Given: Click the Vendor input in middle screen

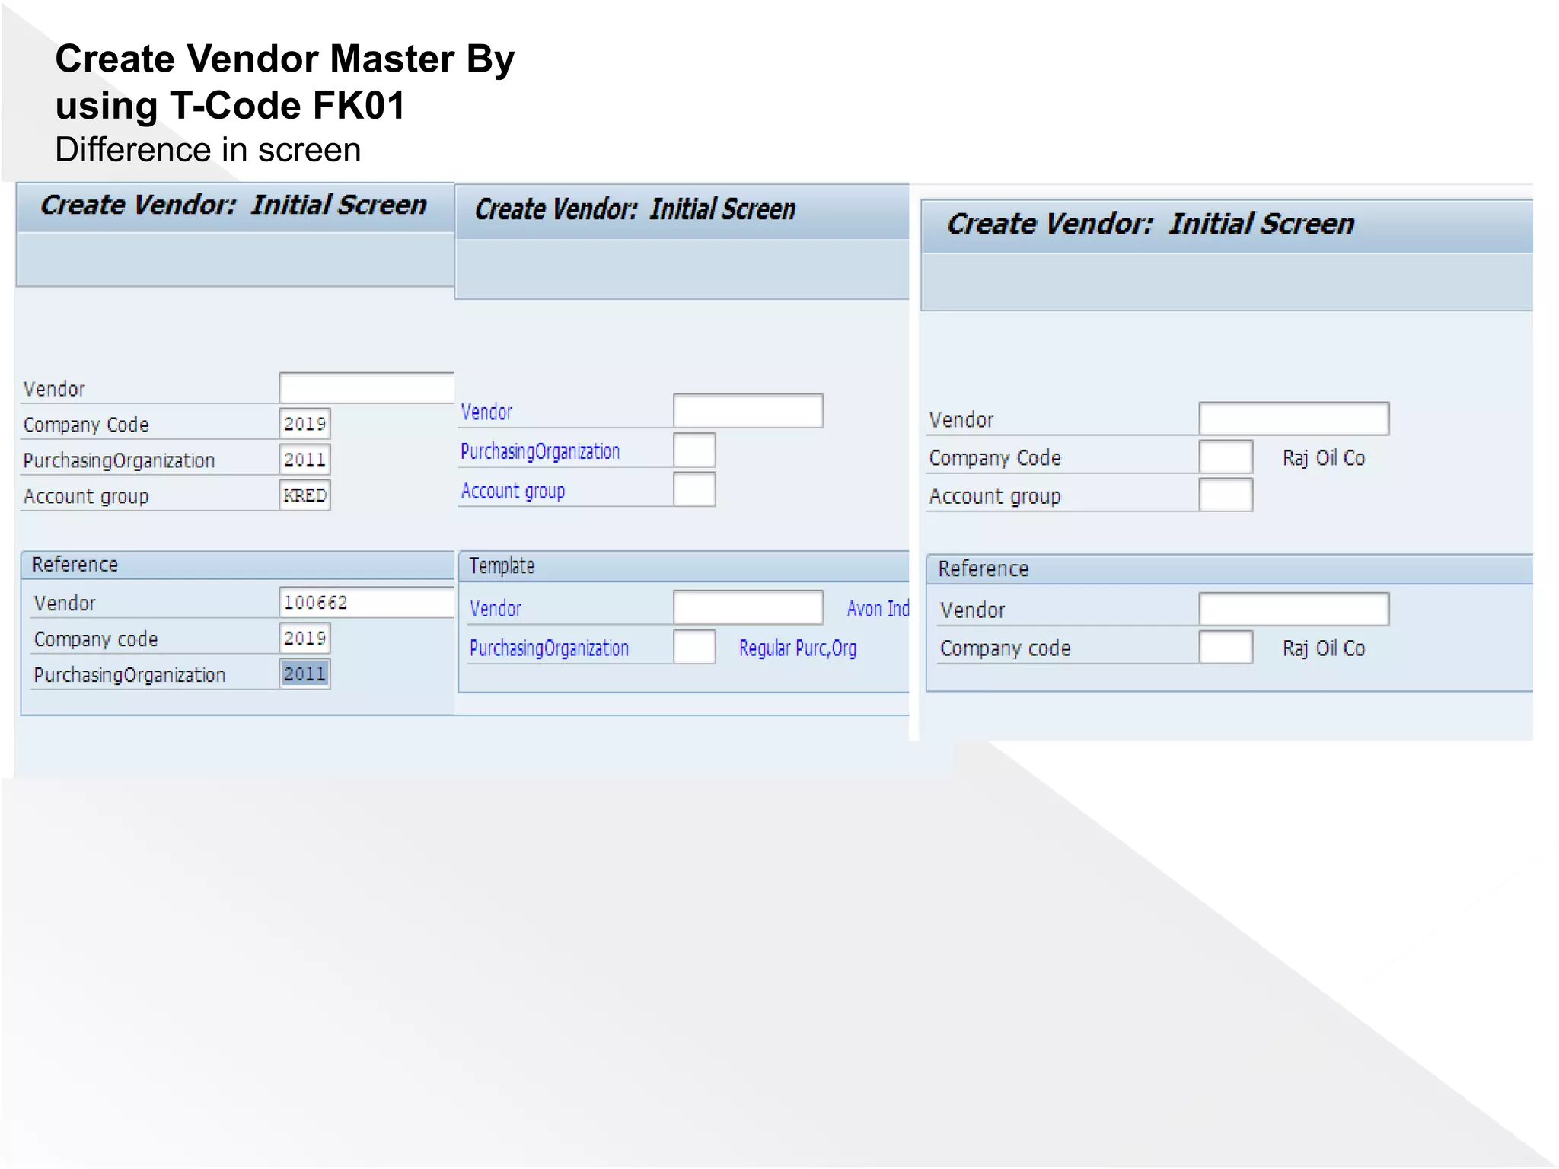Looking at the screenshot, I should click(x=748, y=411).
